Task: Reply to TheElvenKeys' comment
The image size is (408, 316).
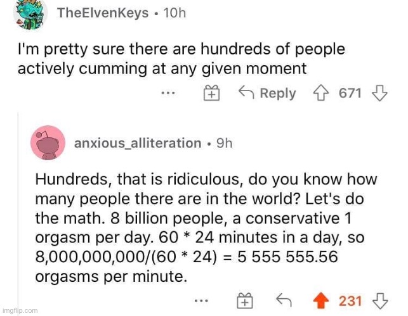Action: pyautogui.click(x=267, y=94)
